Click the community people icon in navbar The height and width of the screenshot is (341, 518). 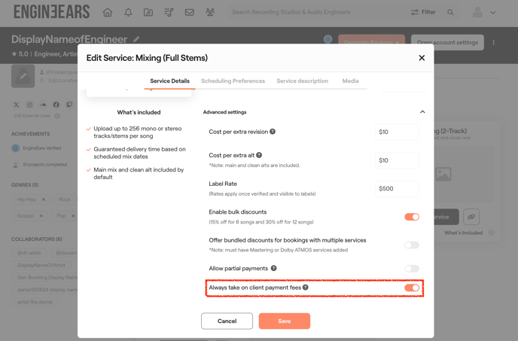click(210, 13)
